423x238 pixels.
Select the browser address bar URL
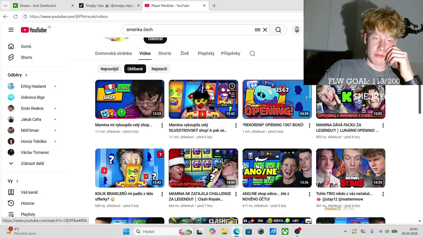coord(69,17)
